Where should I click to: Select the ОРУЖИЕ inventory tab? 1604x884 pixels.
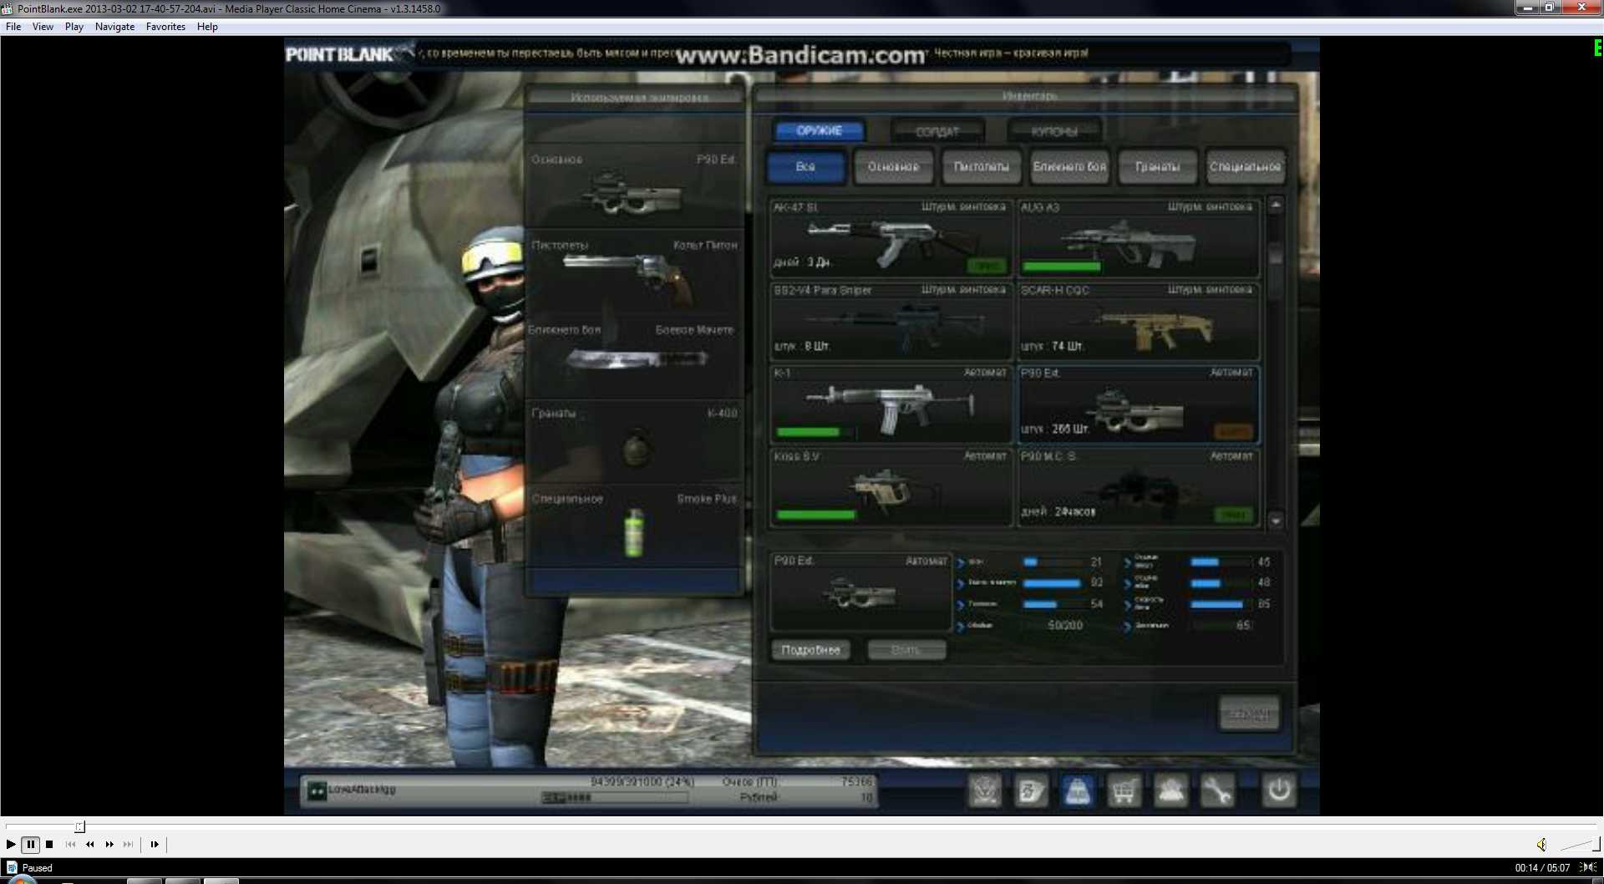pyautogui.click(x=819, y=131)
